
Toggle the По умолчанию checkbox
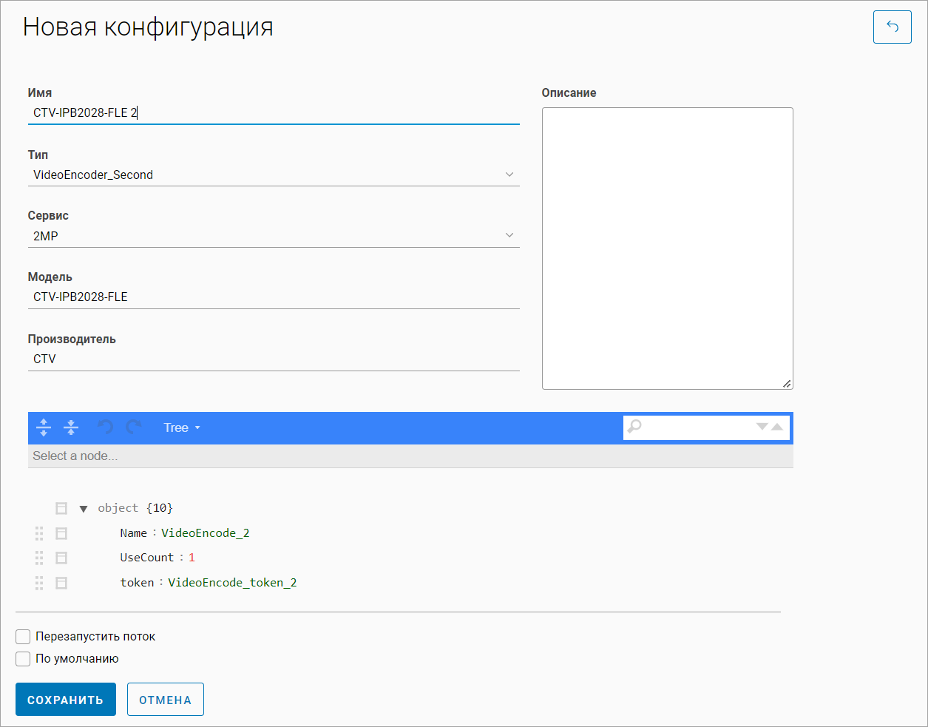pyautogui.click(x=23, y=659)
